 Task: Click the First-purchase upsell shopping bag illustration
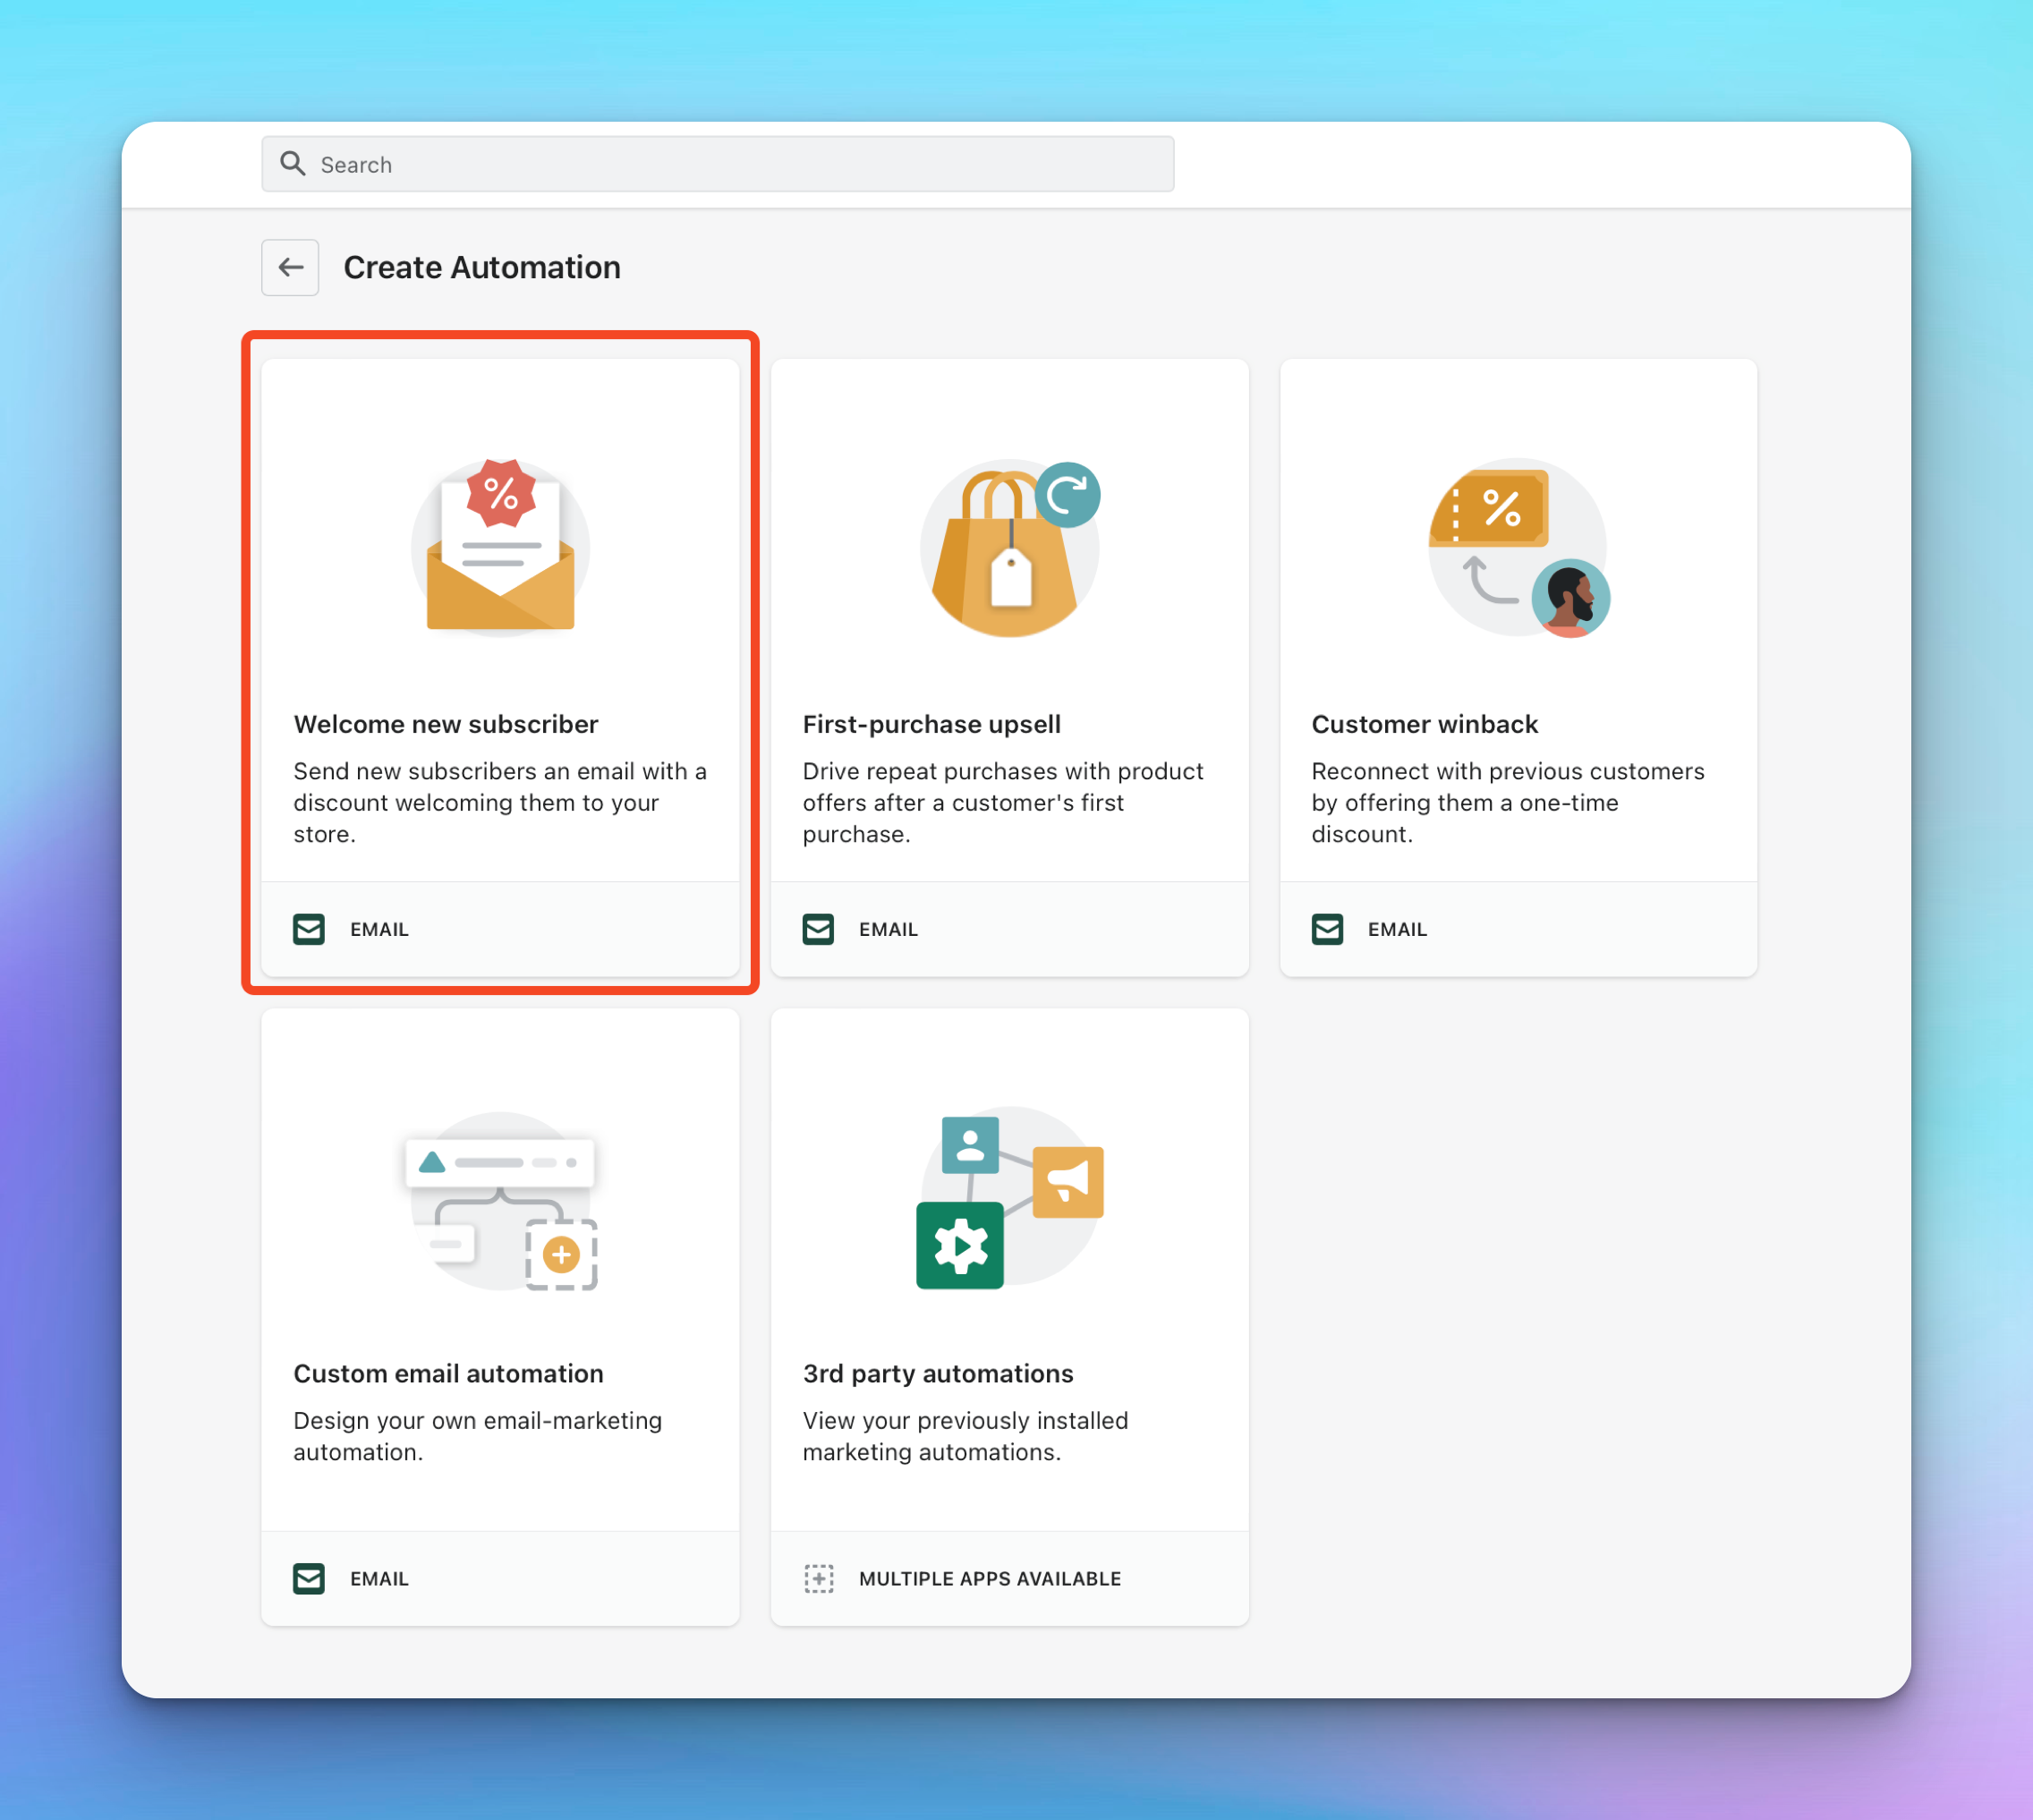1009,547
